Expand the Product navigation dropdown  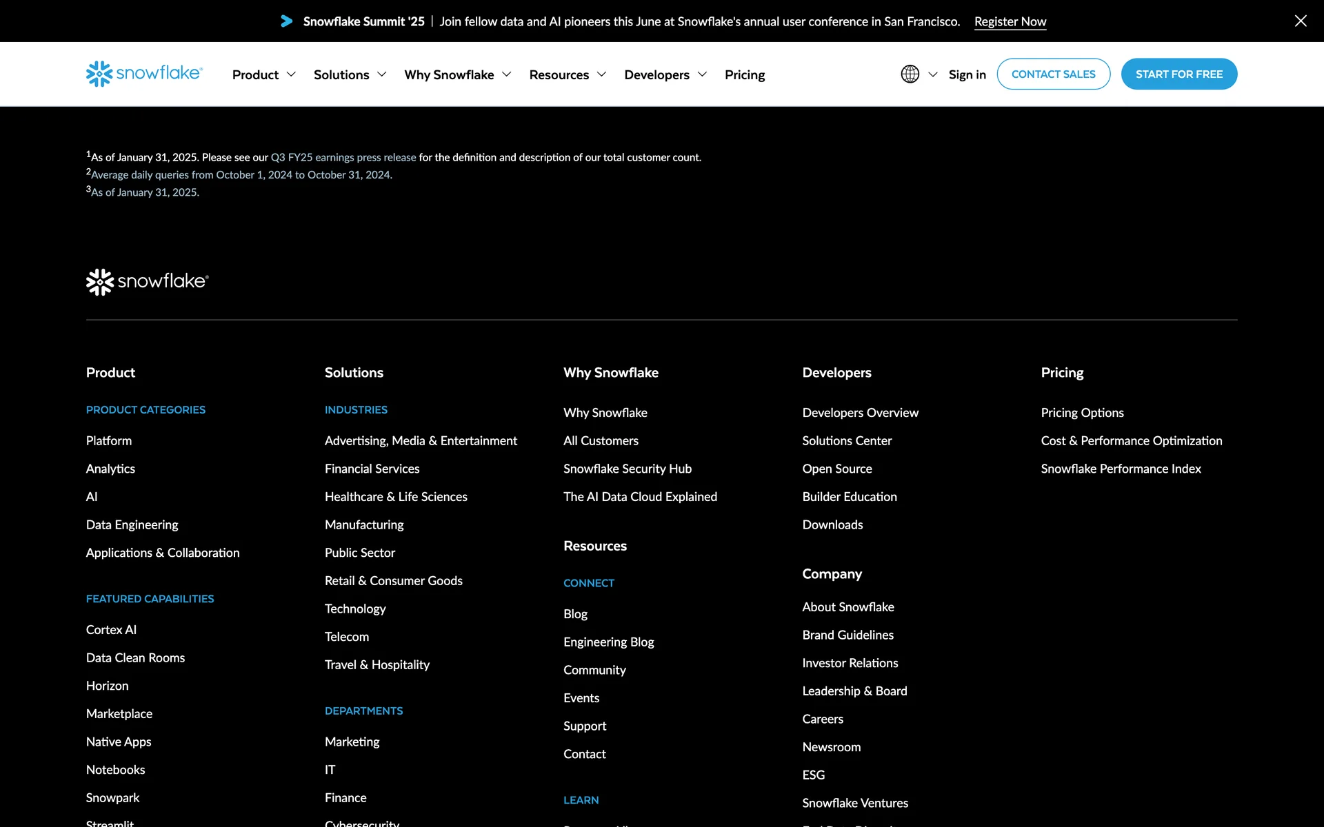click(263, 74)
